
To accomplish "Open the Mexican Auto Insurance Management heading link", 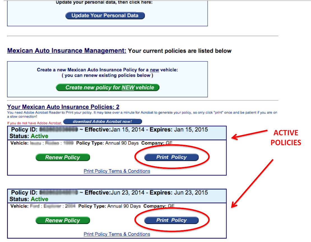I will 67,51.
